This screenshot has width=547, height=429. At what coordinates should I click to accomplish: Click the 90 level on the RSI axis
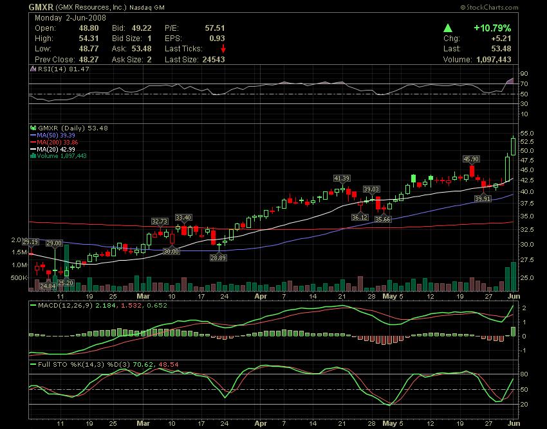[524, 74]
